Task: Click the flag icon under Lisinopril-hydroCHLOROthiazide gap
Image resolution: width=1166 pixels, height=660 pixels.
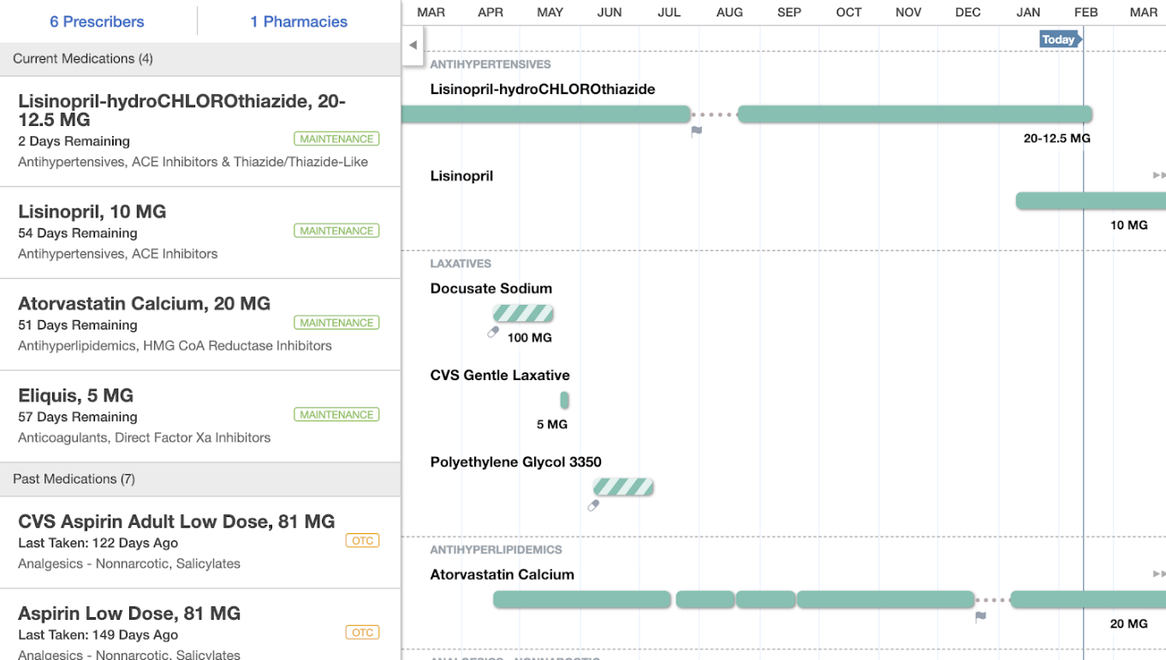Action: 697,132
